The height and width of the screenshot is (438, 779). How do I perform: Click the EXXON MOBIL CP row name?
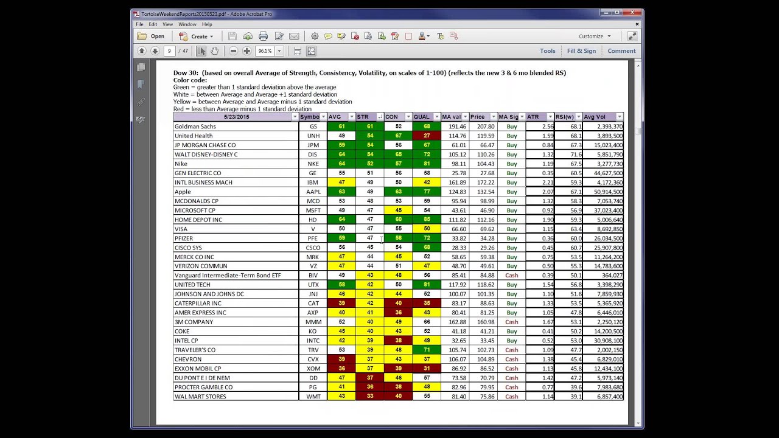tap(198, 369)
